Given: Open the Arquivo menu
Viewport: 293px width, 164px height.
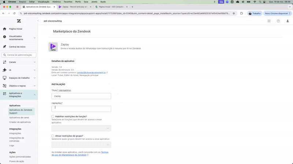Looking at the screenshot, I should pyautogui.click(x=22, y=2).
